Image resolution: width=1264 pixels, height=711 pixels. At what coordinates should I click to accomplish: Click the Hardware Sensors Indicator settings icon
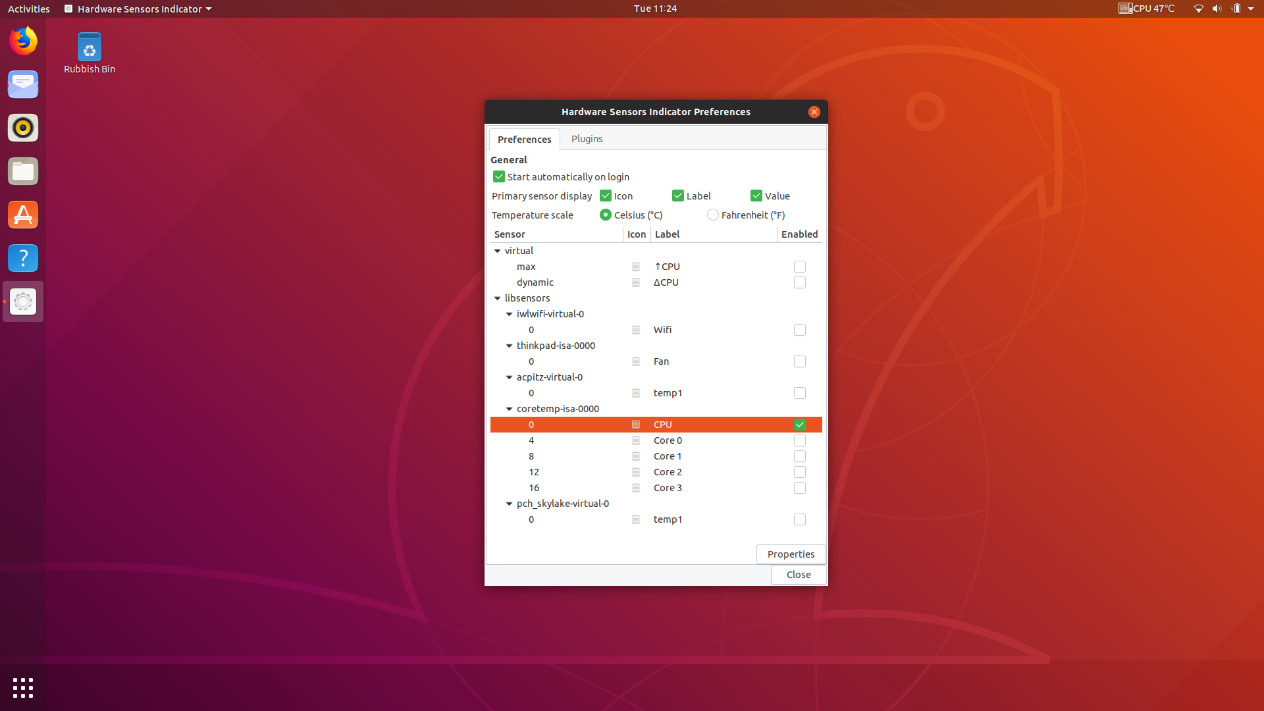coord(23,302)
